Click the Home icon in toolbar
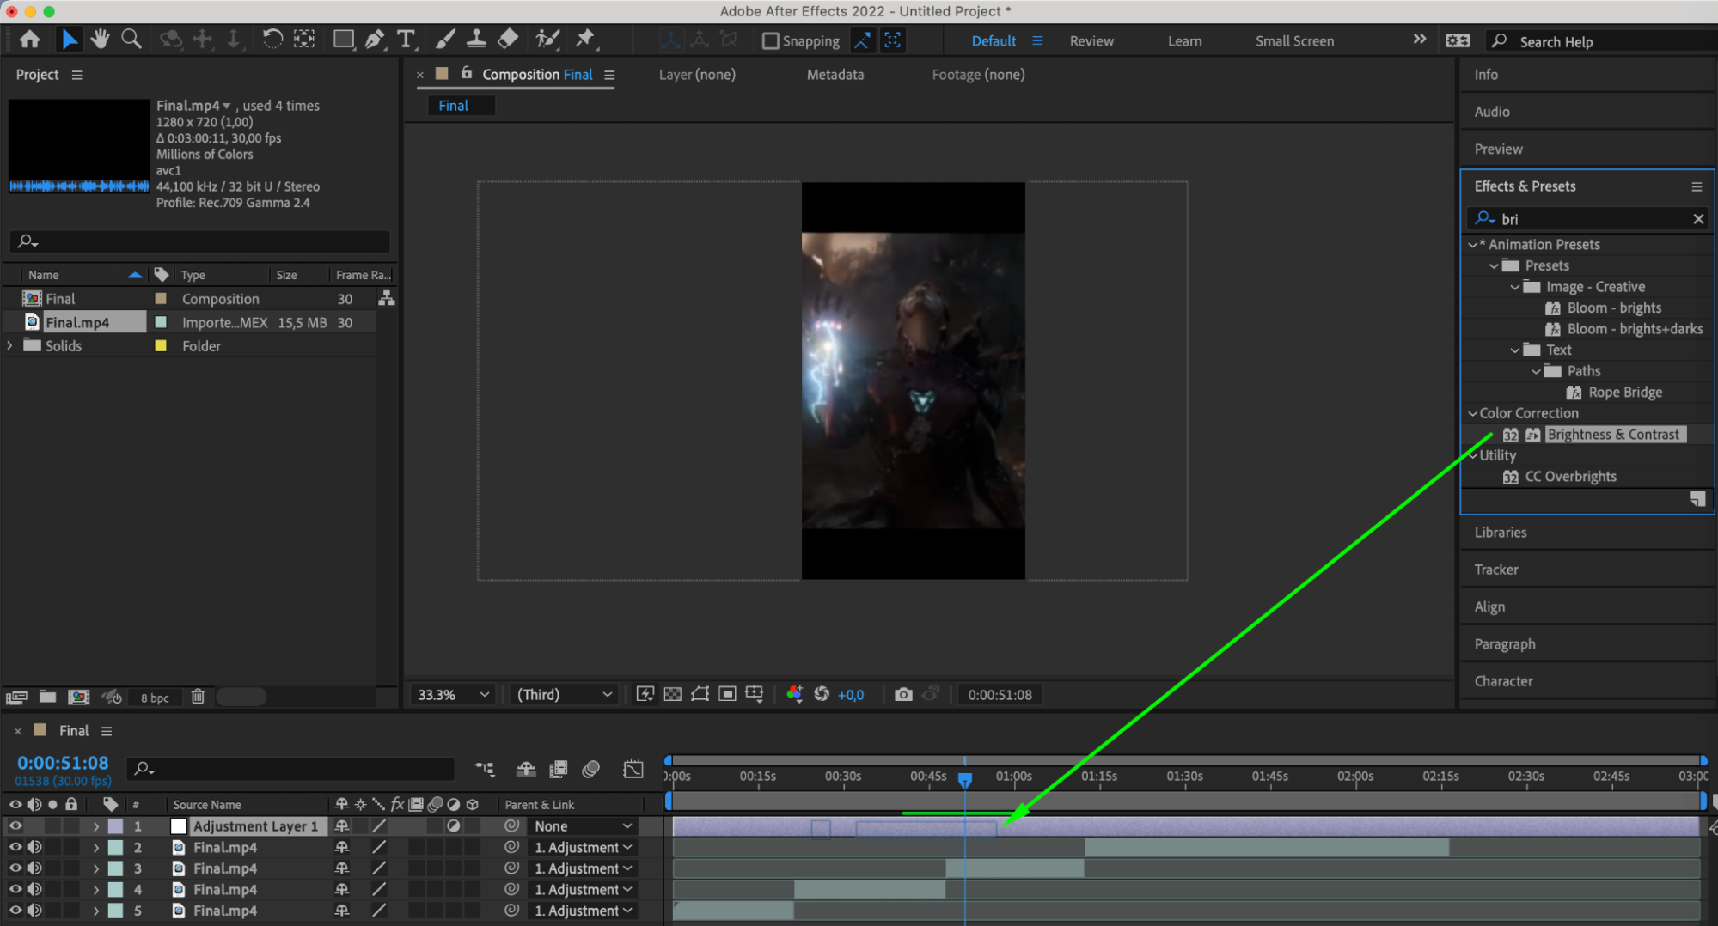The width and height of the screenshot is (1718, 926). pyautogui.click(x=30, y=40)
